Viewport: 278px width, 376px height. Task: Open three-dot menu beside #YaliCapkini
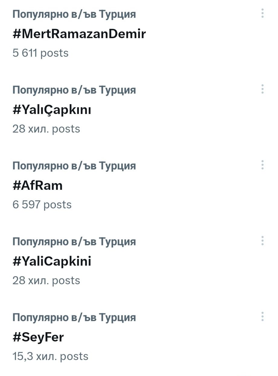click(263, 241)
